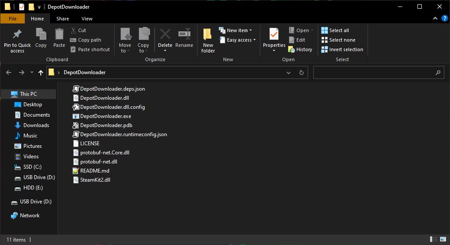The width and height of the screenshot is (450, 245).
Task: Pin folder to Quick access
Action: coord(17,40)
